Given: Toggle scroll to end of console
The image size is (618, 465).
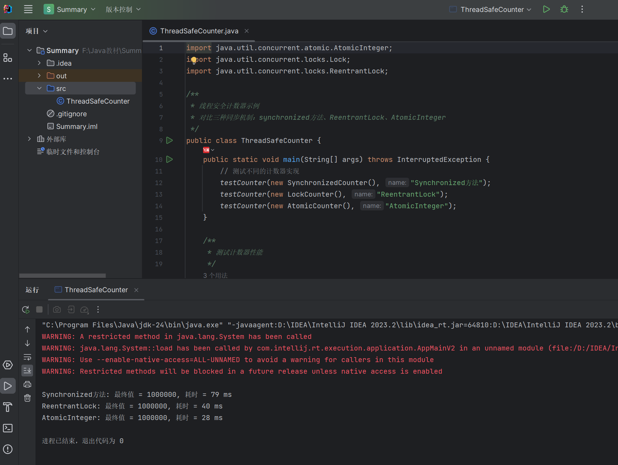Looking at the screenshot, I should pyautogui.click(x=27, y=370).
